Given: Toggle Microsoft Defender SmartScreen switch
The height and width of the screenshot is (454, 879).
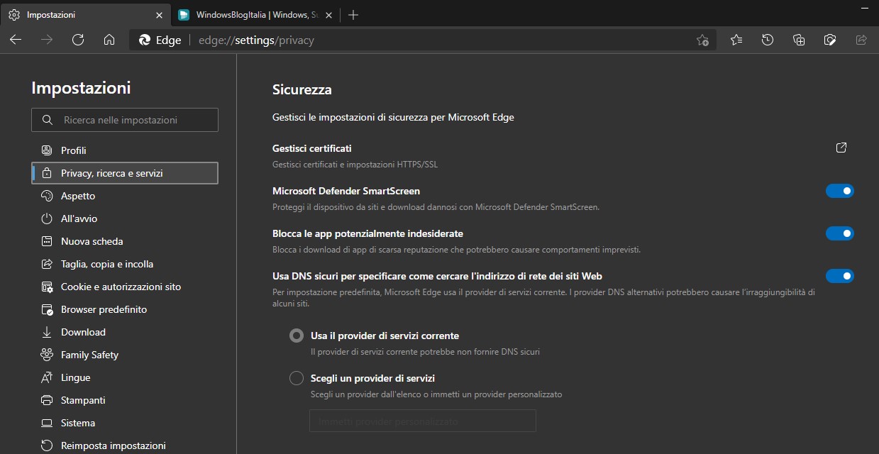Looking at the screenshot, I should 840,191.
